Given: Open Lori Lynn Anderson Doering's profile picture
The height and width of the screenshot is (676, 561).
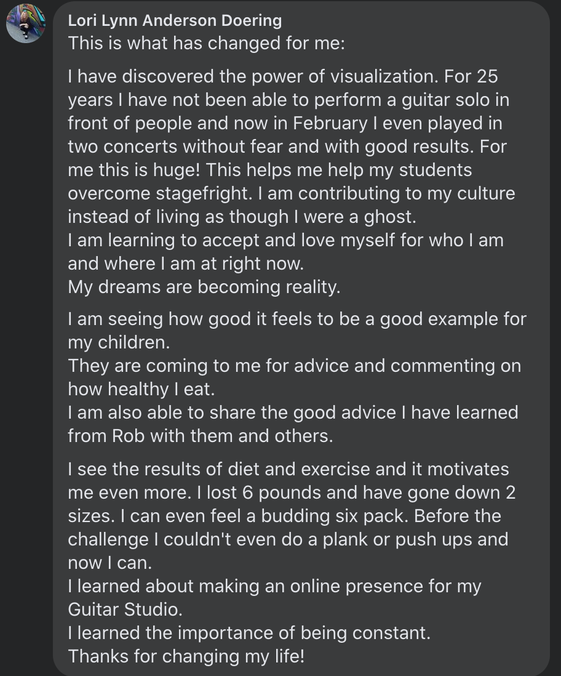Looking at the screenshot, I should pos(25,23).
